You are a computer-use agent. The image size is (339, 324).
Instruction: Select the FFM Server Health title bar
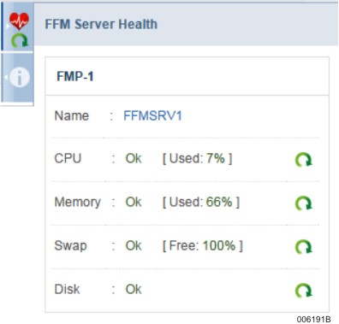[186, 24]
